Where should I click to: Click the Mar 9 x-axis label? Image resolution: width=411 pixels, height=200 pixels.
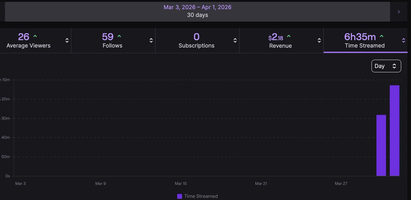101,184
